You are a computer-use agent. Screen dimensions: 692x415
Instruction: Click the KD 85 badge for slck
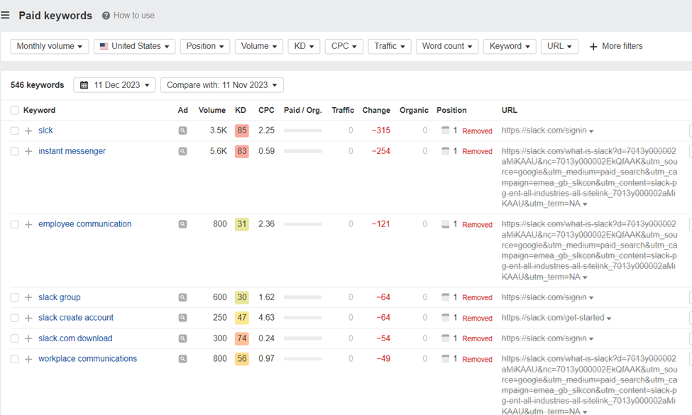click(x=242, y=131)
